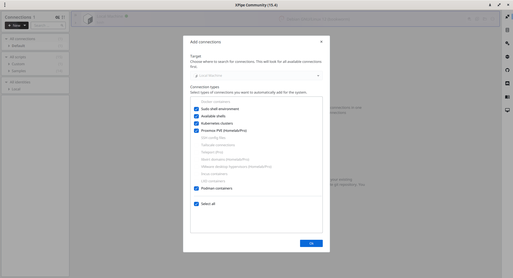The height and width of the screenshot is (278, 513).
Task: Click the run scripts icon on Local Machine row
Action: pos(477,19)
